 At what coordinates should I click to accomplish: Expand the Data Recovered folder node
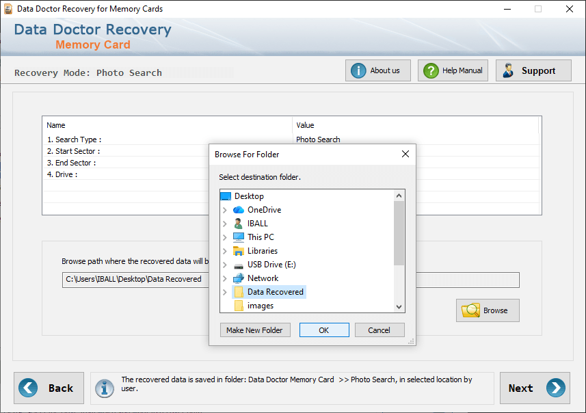coord(224,292)
